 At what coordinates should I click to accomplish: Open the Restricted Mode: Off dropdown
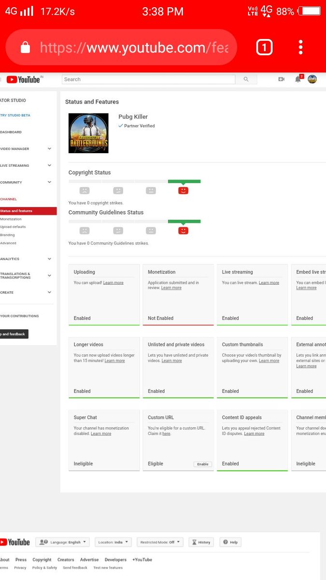pyautogui.click(x=160, y=542)
